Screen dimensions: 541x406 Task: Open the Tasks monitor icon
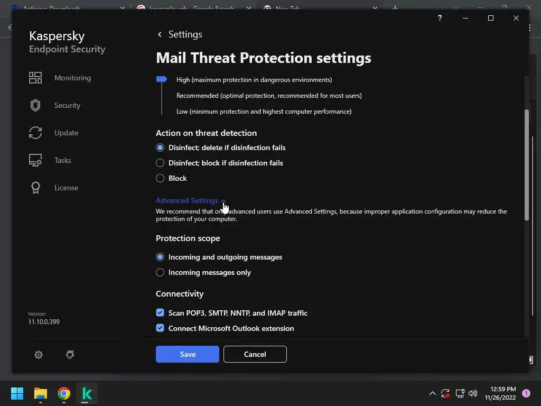tap(35, 160)
